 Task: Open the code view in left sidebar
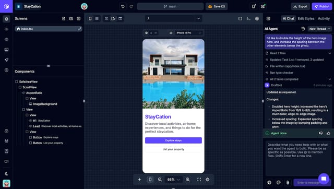click(x=6, y=29)
